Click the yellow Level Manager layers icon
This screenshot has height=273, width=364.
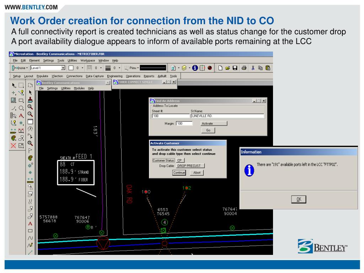[184, 68]
